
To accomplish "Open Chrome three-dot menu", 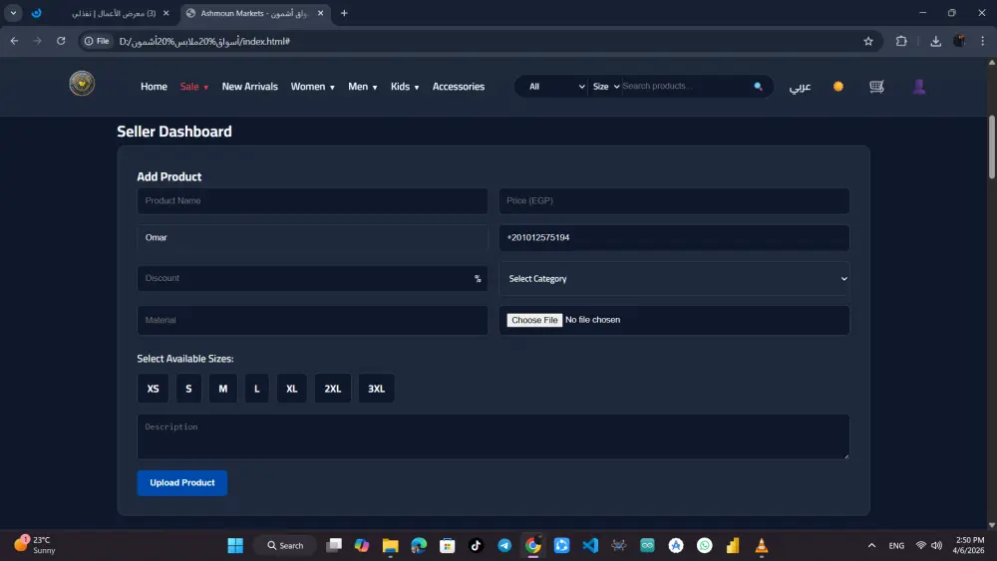I will (x=982, y=41).
